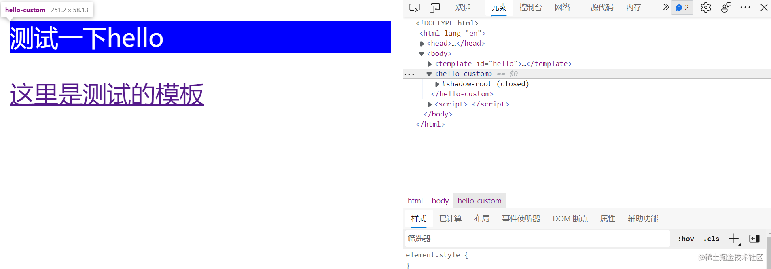
Task: Open the 网络 tab
Action: 562,7
